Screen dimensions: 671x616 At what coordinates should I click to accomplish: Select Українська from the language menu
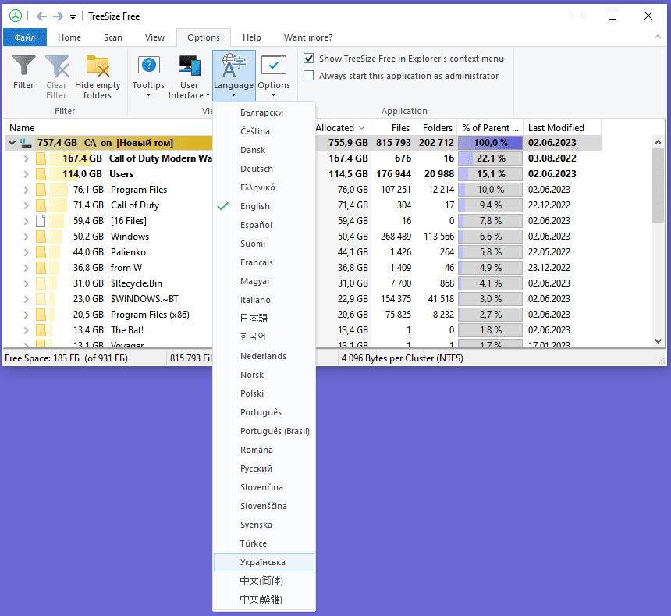coord(263,562)
